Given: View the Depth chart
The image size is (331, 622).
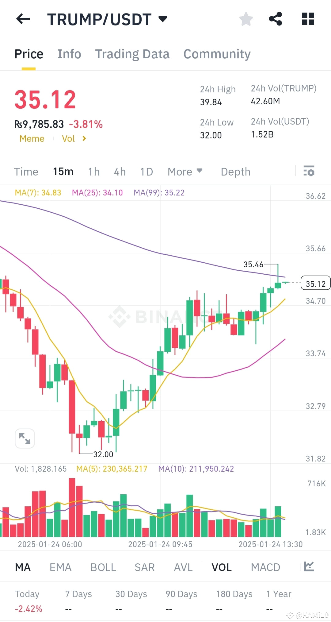Looking at the screenshot, I should coord(235,172).
